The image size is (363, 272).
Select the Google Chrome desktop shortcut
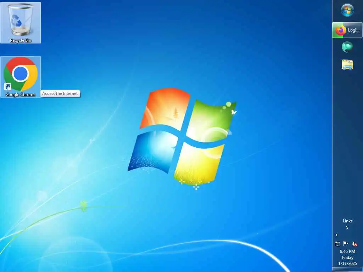click(20, 77)
